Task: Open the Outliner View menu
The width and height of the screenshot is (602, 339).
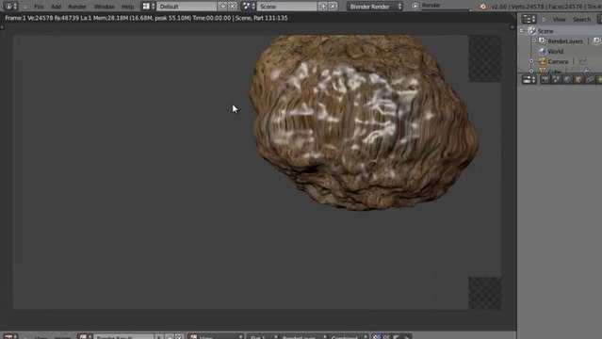Action: 559,19
